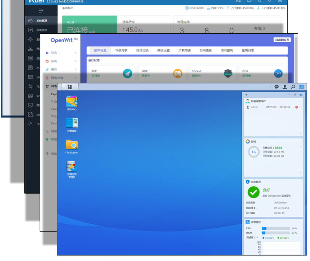Kick the admin connection with red icon

pyautogui.click(x=296, y=107)
